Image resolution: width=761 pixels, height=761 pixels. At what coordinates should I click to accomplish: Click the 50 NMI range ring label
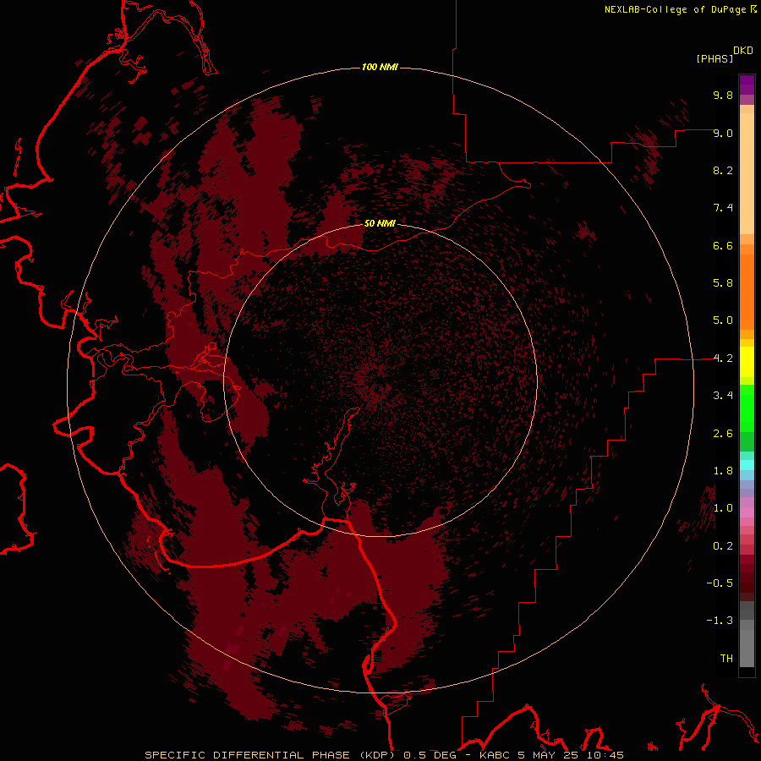380,223
